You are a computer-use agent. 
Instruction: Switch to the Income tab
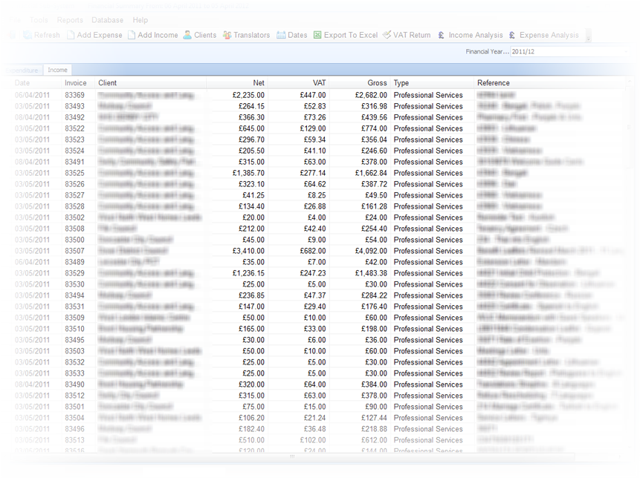(x=57, y=70)
